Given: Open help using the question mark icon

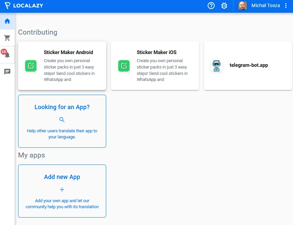Looking at the screenshot, I should (211, 5).
